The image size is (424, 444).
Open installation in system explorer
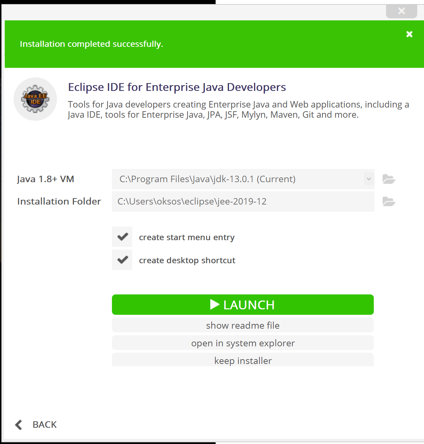pyautogui.click(x=243, y=343)
